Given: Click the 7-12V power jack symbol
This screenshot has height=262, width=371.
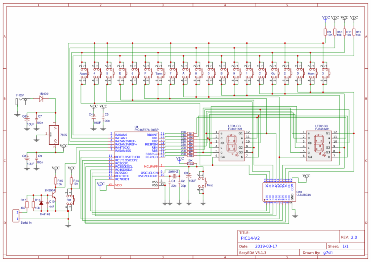Looking at the screenshot, I should pos(21,100).
